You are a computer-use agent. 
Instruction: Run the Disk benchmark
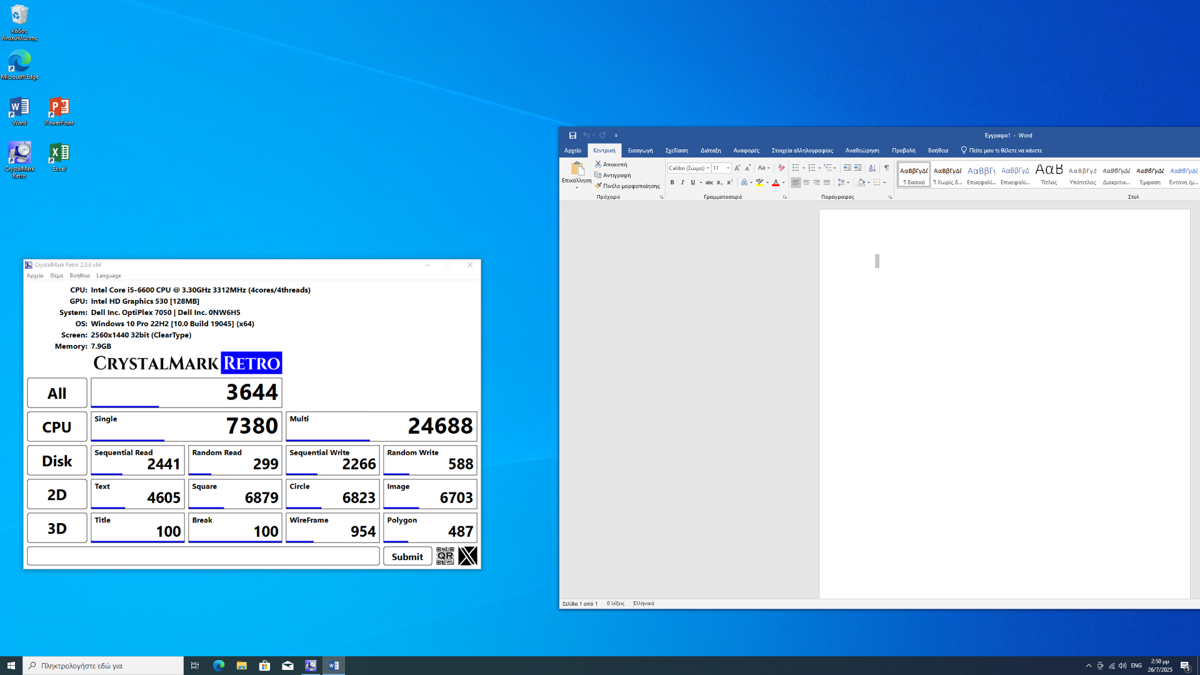57,461
